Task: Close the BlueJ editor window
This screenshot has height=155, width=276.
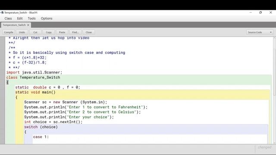Action: [271, 12]
